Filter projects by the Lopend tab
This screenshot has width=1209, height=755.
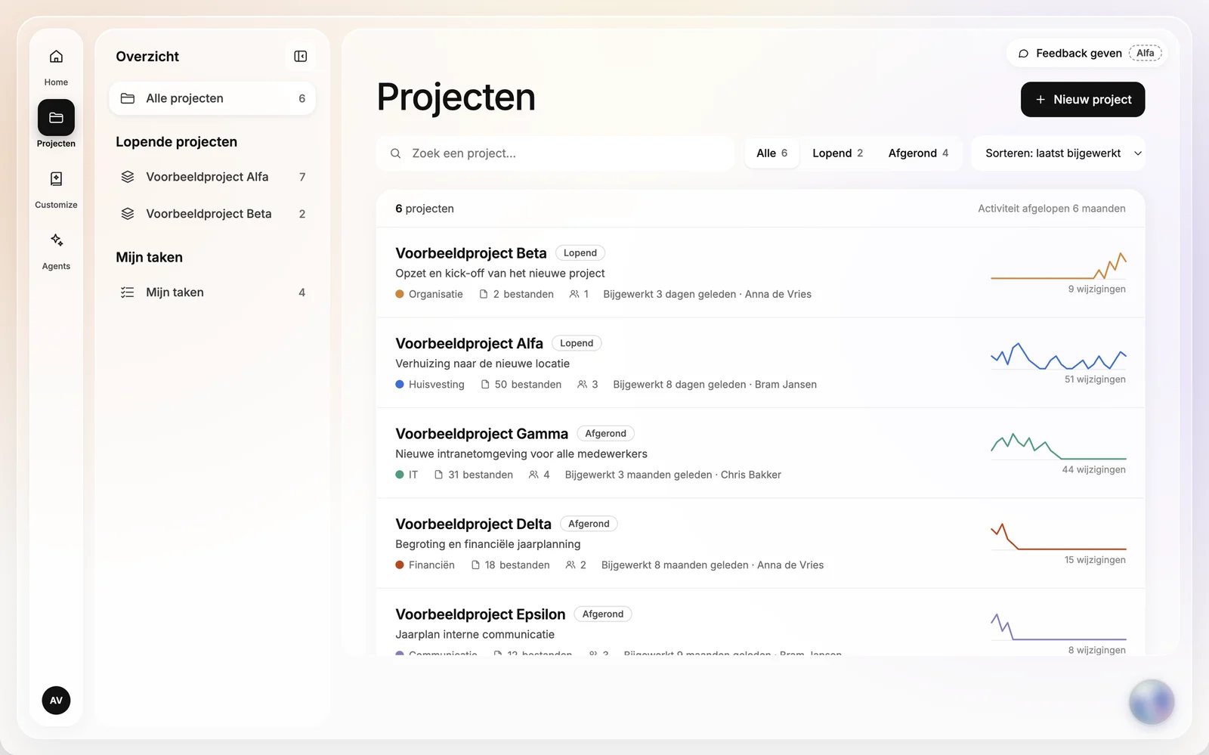click(x=837, y=153)
